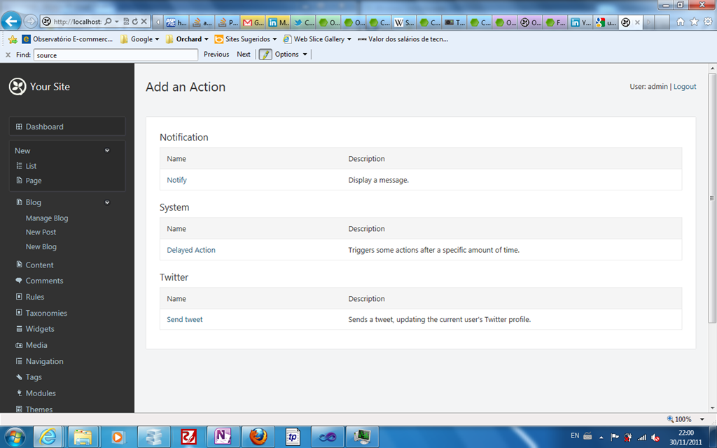
Task: Open the browser home icon
Action: [x=681, y=22]
